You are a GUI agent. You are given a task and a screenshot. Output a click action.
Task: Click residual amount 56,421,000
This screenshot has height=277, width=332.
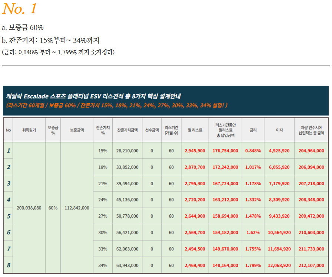pos(127,233)
